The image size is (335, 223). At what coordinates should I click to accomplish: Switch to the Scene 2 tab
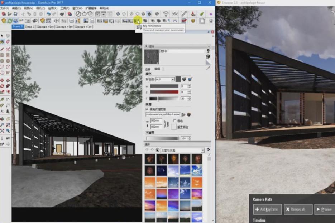point(30,26)
